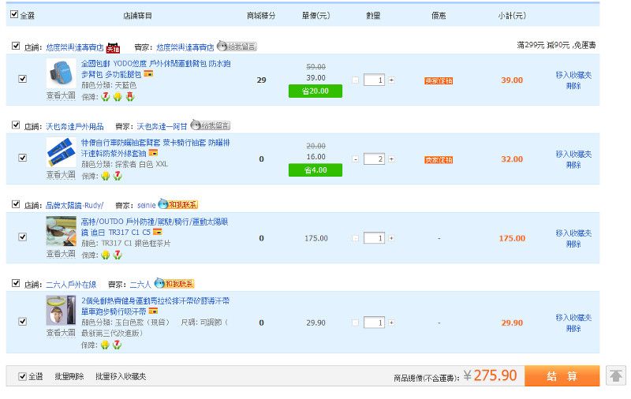Image resolution: width=631 pixels, height=399 pixels.
Task: Click the quantity input of sunglasses item
Action: pyautogui.click(x=375, y=238)
